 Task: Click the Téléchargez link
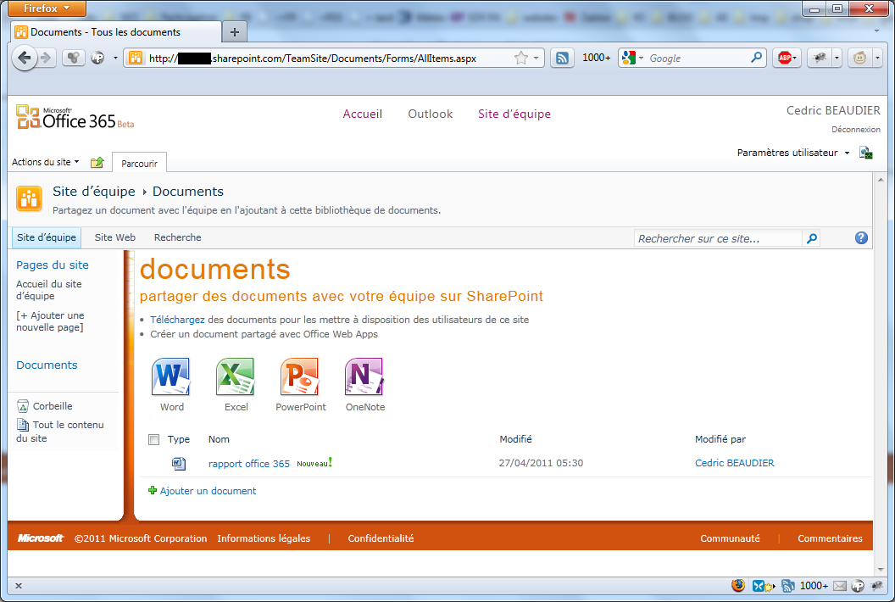[177, 320]
